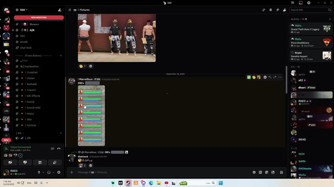This screenshot has width=334, height=187.
Task: Open the Memes channel
Action: tap(39, 24)
